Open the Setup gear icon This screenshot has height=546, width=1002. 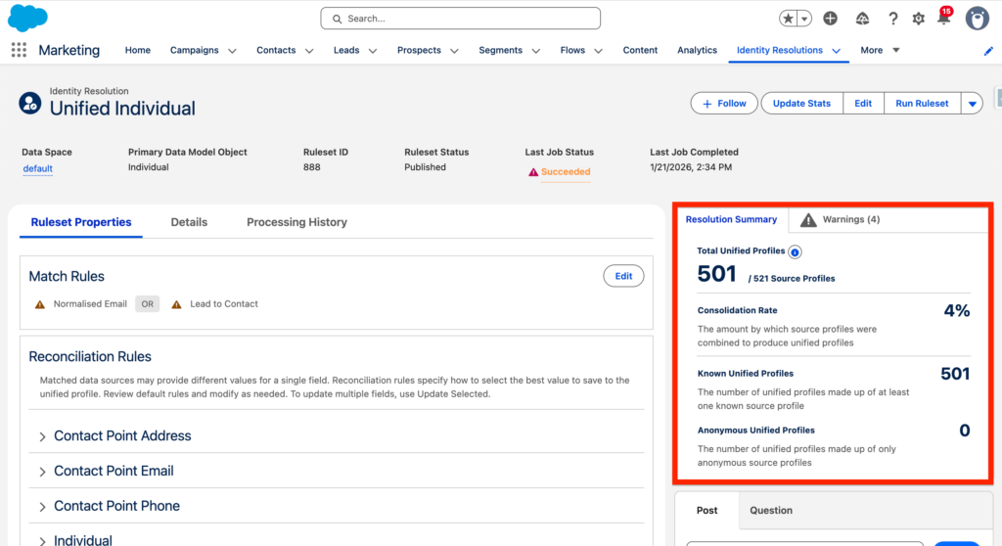(x=918, y=19)
